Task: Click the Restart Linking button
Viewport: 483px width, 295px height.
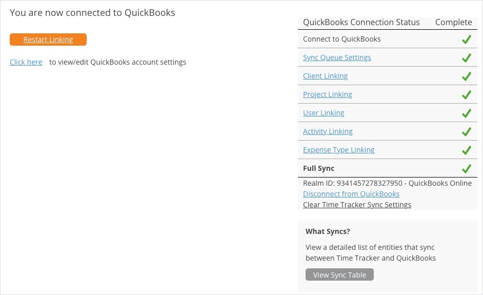Action: (x=48, y=40)
